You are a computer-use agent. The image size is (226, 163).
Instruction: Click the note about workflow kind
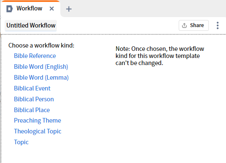pos(160,56)
